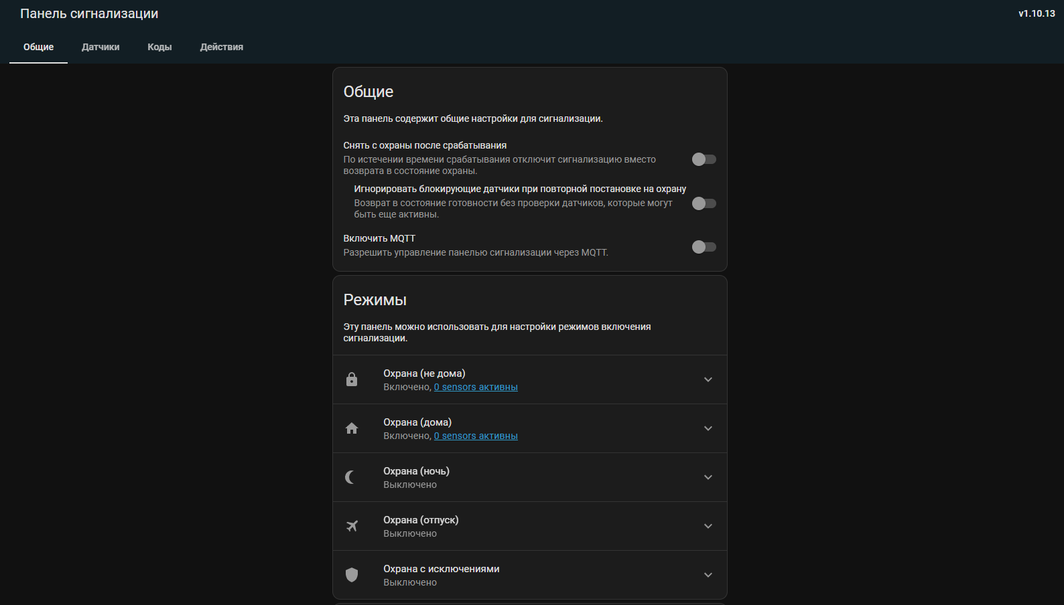Viewport: 1064px width, 605px height.
Task: Expand the Охрана (не дома) mode chevron
Action: pos(708,379)
